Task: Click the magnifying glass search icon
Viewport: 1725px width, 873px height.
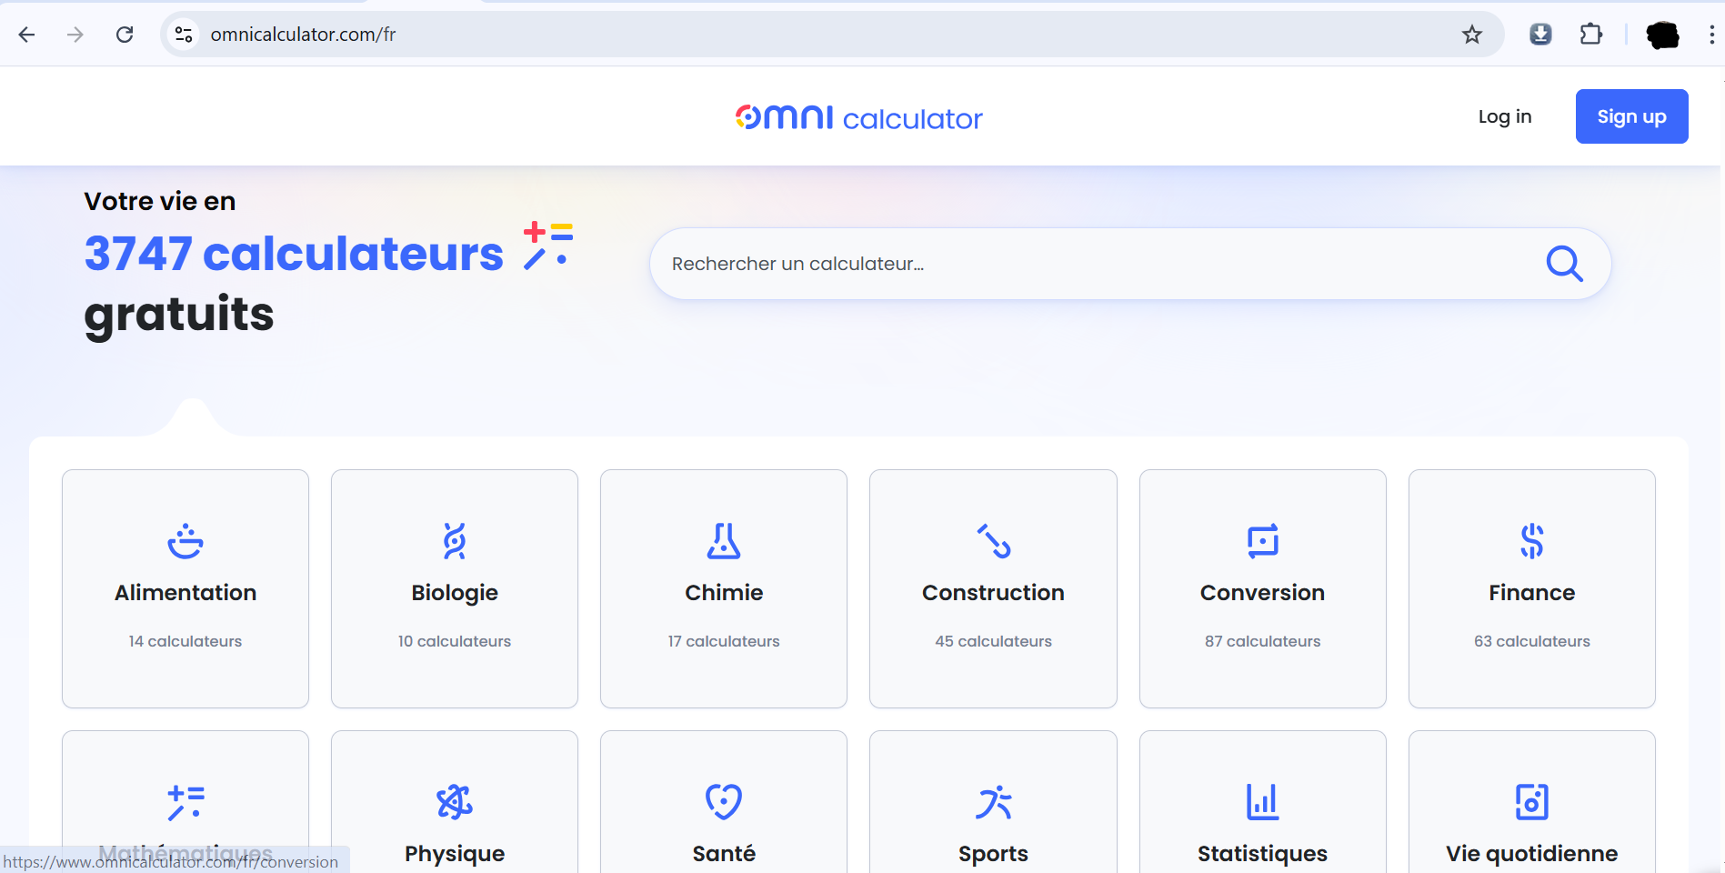Action: tap(1564, 264)
